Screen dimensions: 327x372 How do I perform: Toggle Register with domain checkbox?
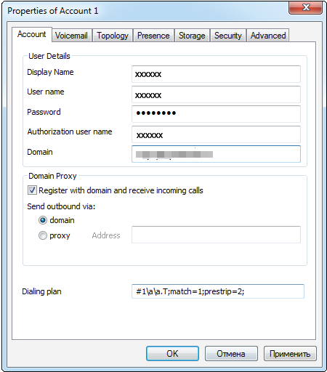(x=32, y=190)
